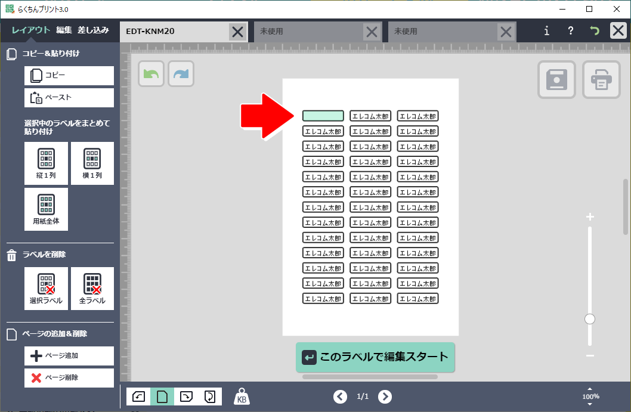
Task: Switch to the レイアウト tab
Action: [30, 30]
